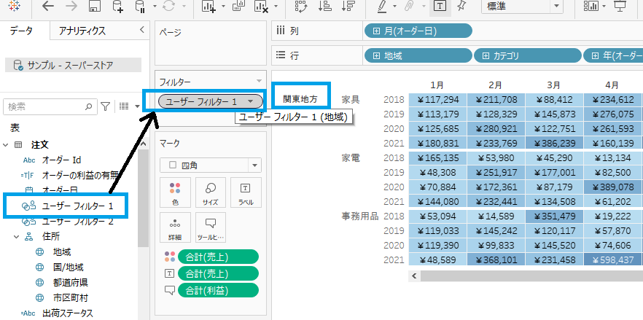Click the 色 color button in marks card
643x320 pixels.
[x=174, y=192]
